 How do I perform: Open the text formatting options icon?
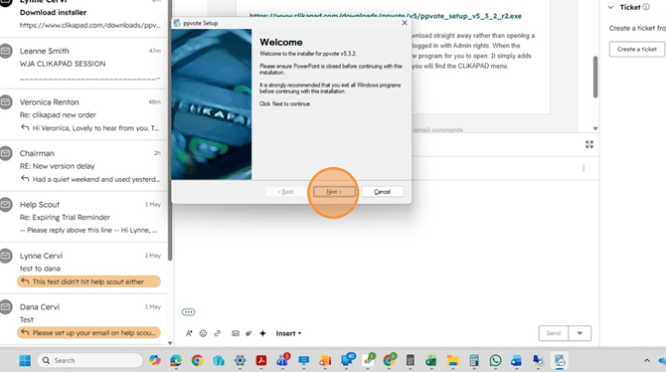(189, 333)
